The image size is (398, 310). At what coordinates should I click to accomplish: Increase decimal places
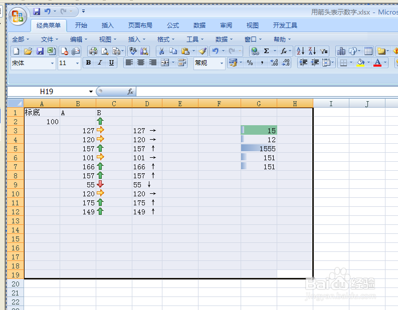[274, 63]
